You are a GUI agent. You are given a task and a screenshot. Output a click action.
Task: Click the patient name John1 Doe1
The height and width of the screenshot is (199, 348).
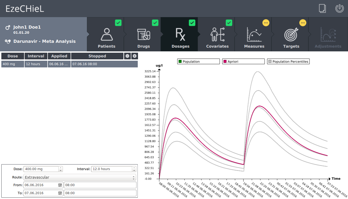tap(27, 27)
